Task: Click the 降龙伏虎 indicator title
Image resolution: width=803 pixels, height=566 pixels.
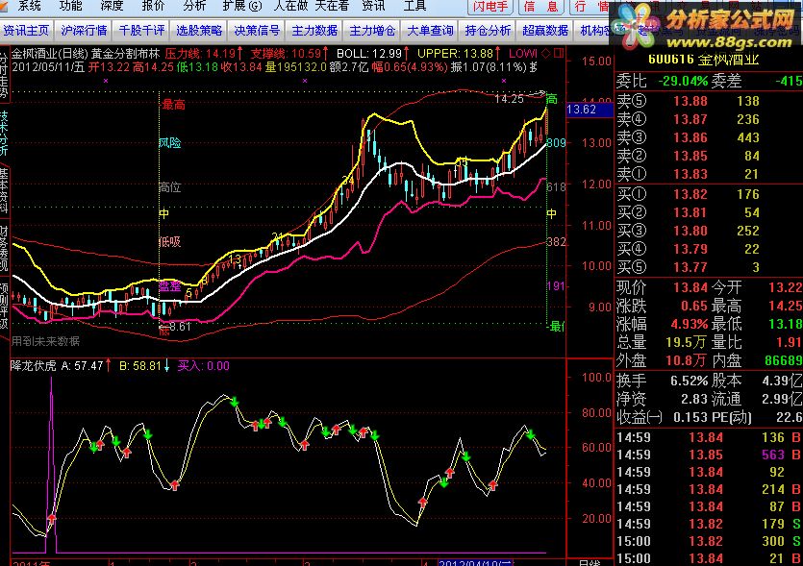Action: point(33,366)
